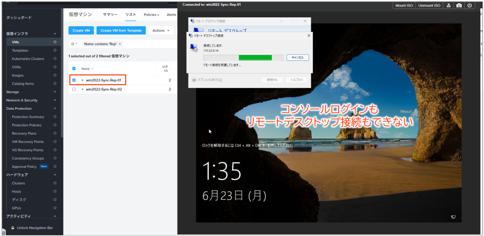Screen dimensions: 484x236
Task: Switch to the サマリー tab
Action: coord(110,15)
